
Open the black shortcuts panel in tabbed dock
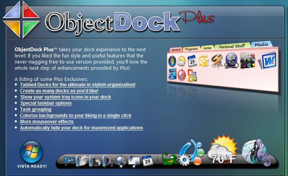click(248, 61)
